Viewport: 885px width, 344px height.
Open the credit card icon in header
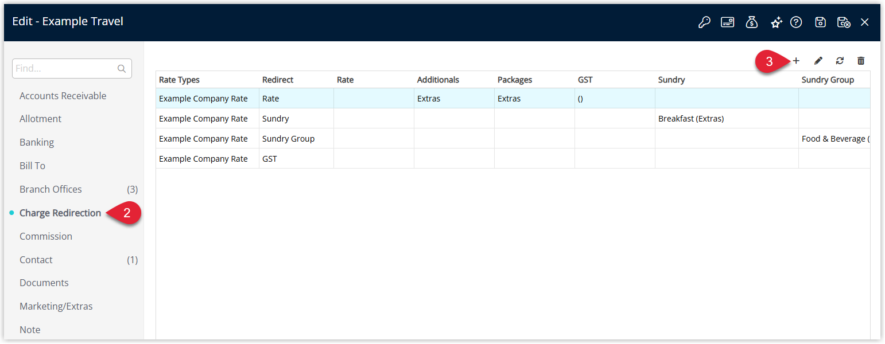728,22
